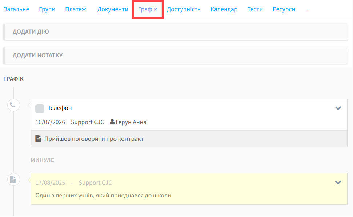Tick the checkbox next to Телефон
Viewport: 353px width, 217px height.
click(40, 108)
